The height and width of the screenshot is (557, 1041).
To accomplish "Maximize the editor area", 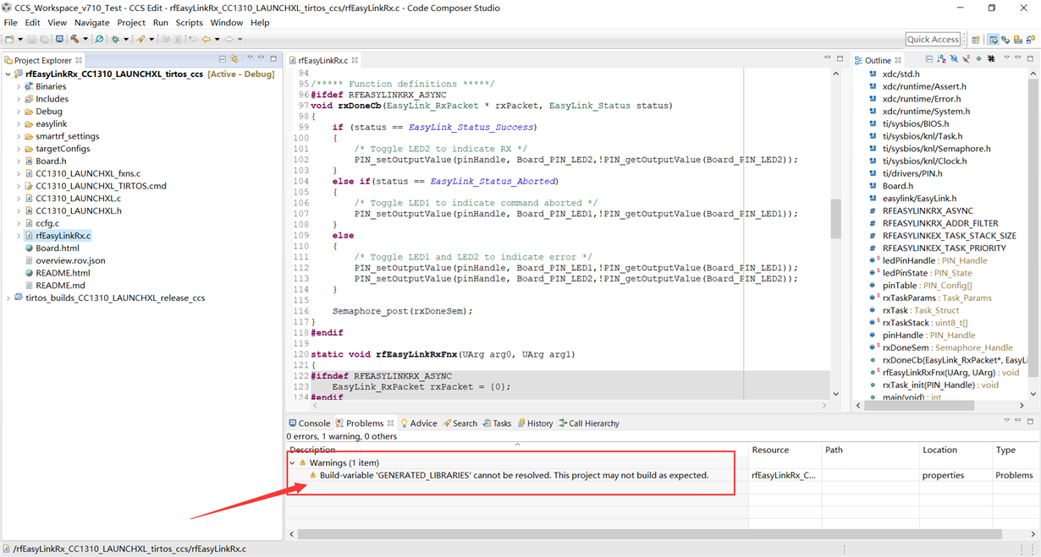I will point(840,58).
